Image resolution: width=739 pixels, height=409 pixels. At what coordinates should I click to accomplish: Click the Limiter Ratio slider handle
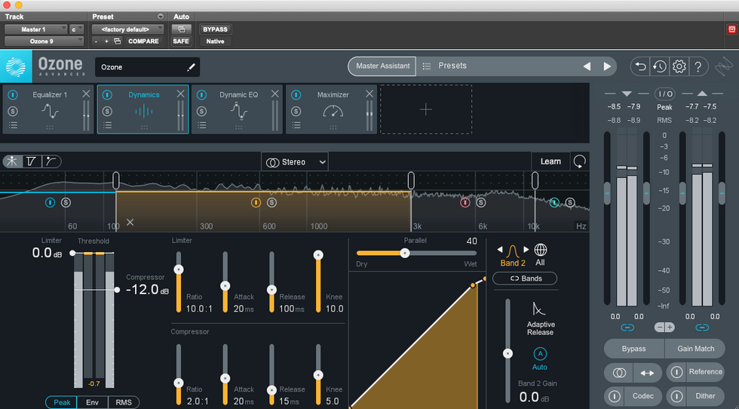tap(179, 269)
